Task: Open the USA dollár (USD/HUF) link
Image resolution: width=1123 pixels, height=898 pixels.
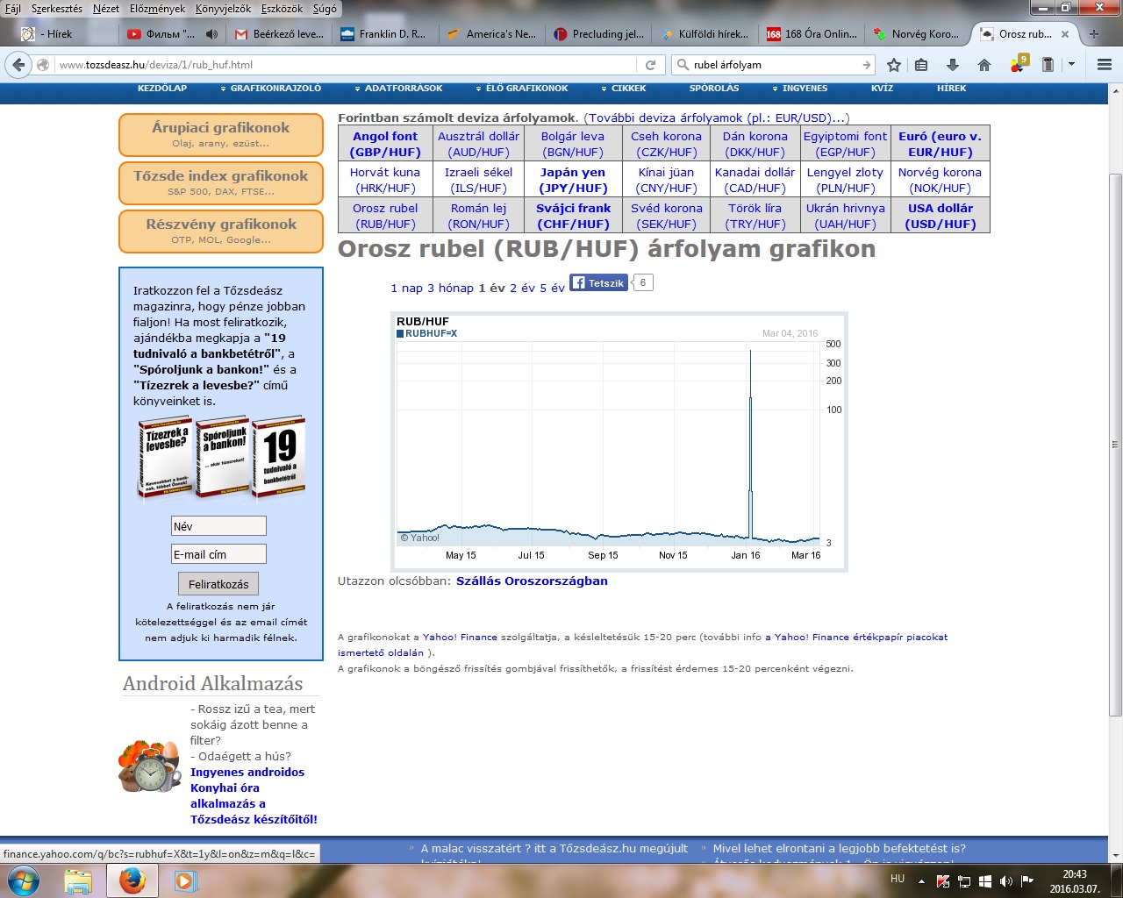Action: tap(940, 216)
